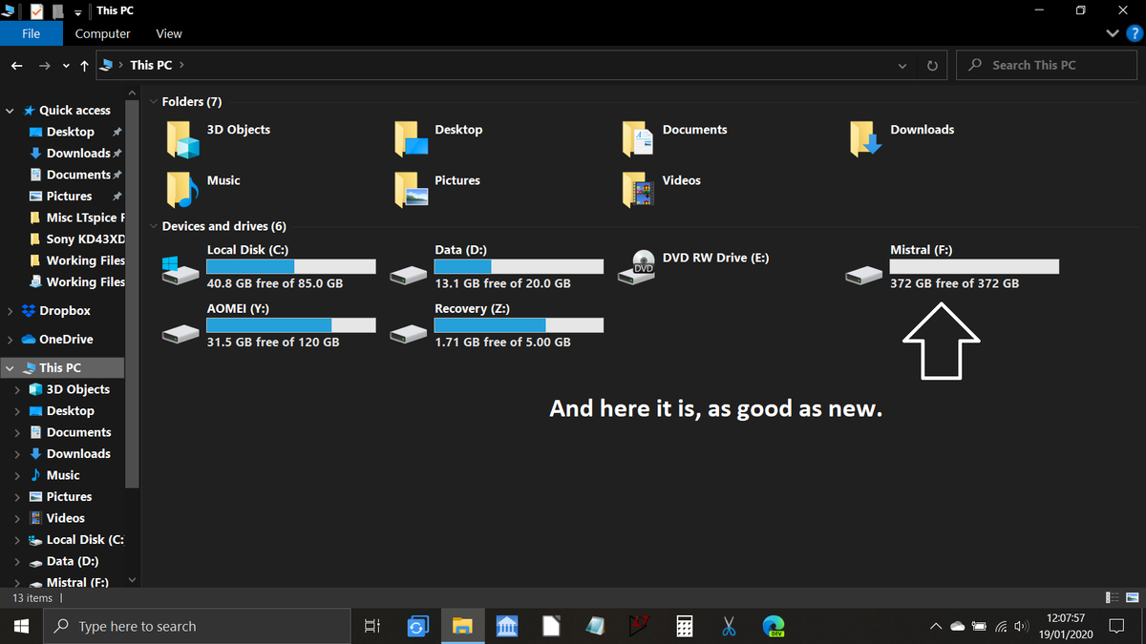Open Calculator from the taskbar
Viewport: 1146px width, 644px height.
[x=684, y=626]
